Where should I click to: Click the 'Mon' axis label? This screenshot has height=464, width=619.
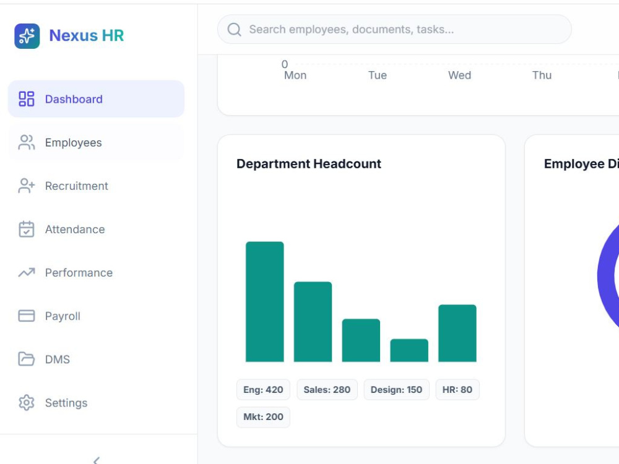click(295, 75)
